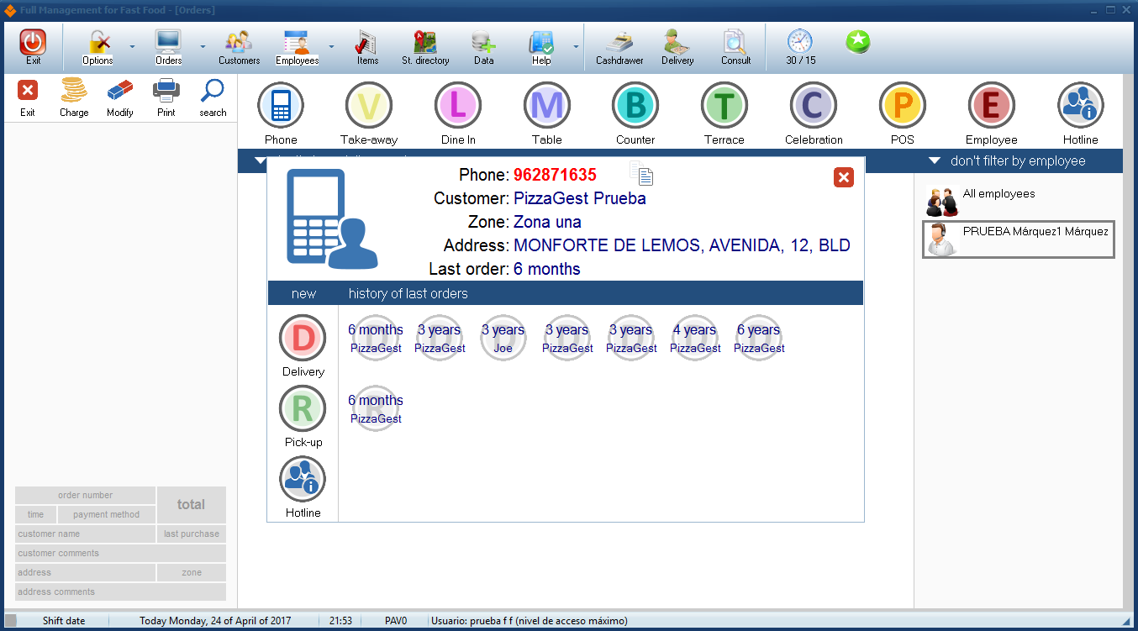Screen dimensions: 1138x631
Task: Select the POS order type
Action: point(903,106)
